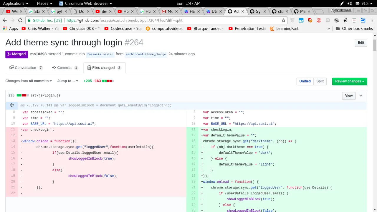Screen dimensions: 377x212
Task: Click the View button for login.js
Action: tap(349, 95)
